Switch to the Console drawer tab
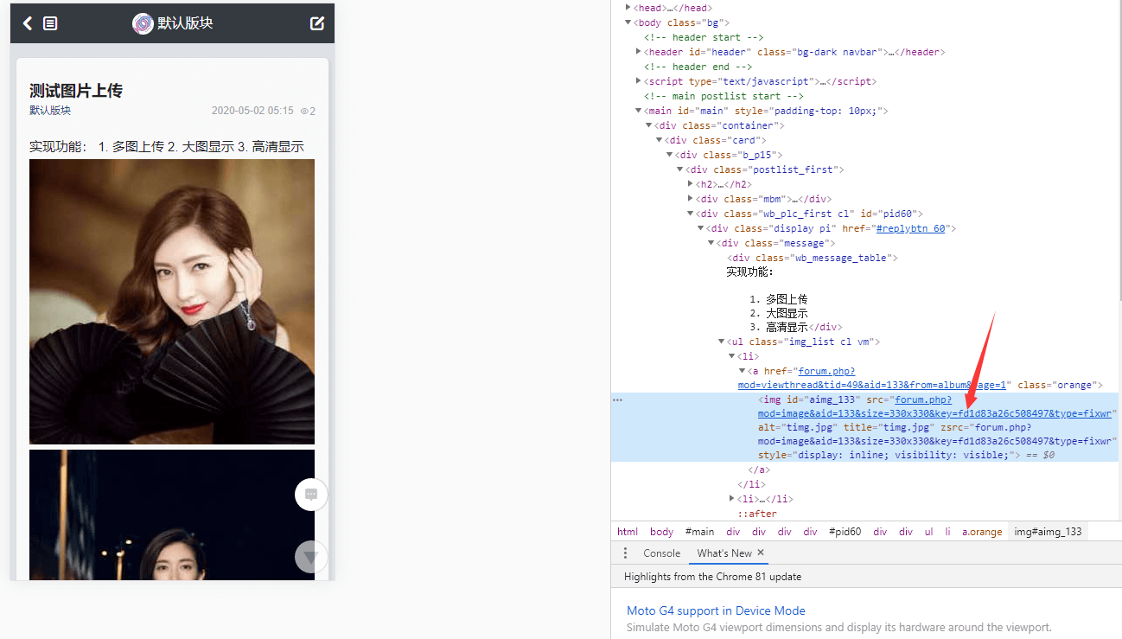 pos(661,553)
